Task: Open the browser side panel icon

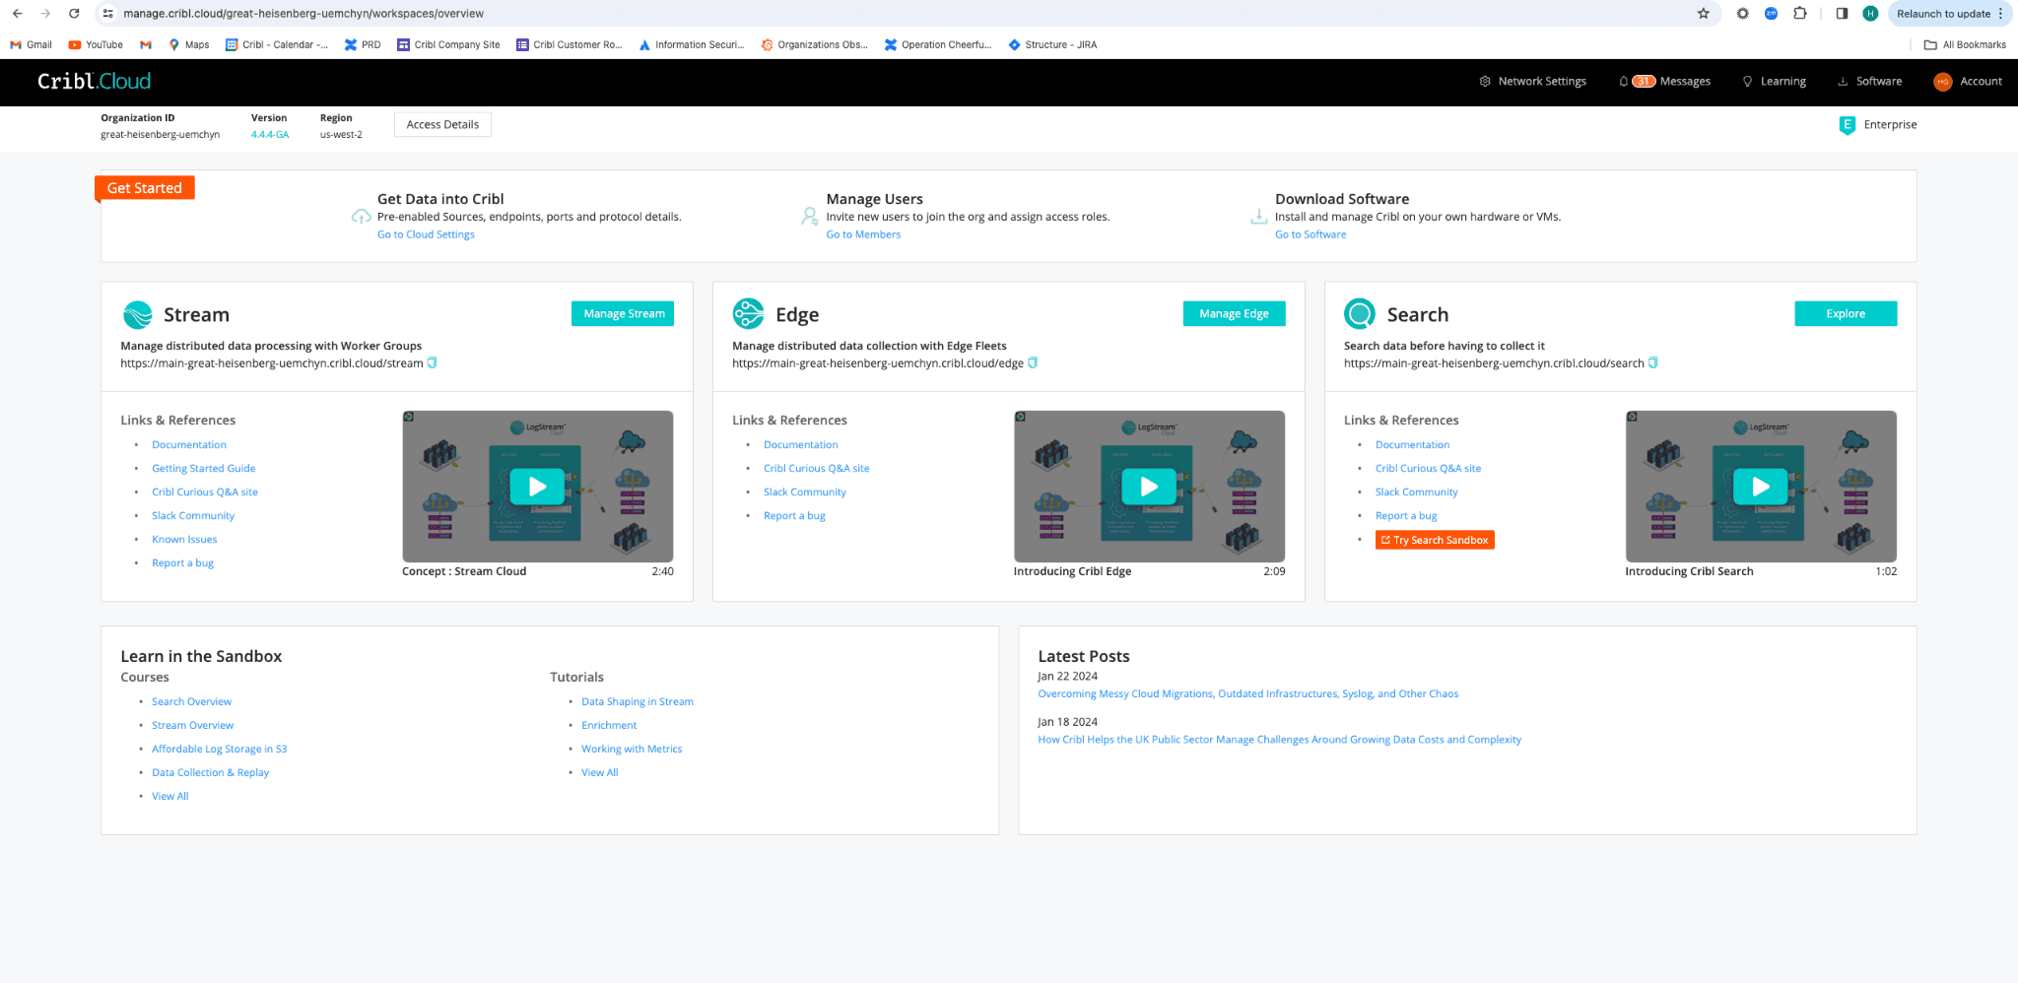Action: (x=1841, y=14)
